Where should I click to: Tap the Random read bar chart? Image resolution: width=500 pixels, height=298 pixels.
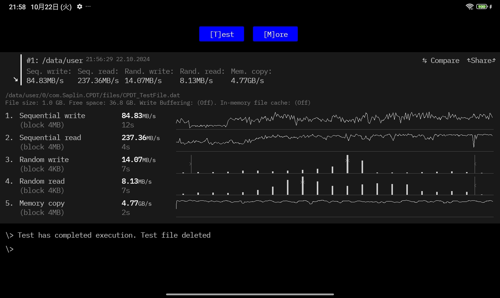coord(335,186)
